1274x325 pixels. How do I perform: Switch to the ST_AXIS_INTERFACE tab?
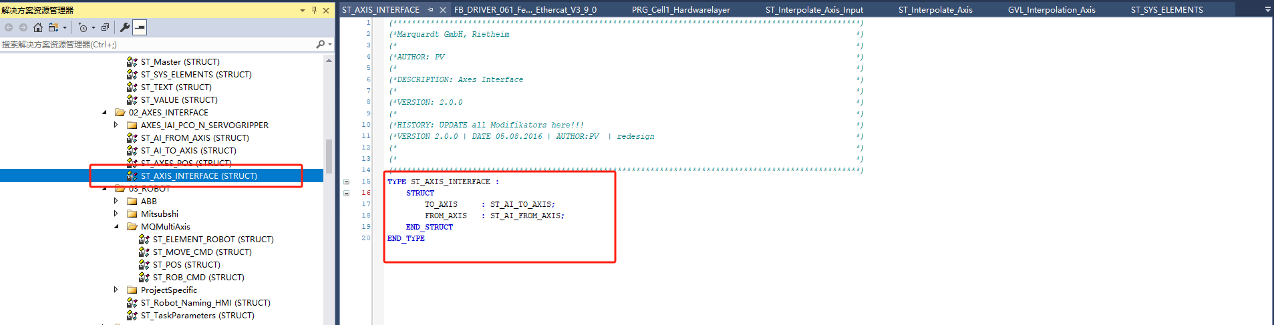381,10
